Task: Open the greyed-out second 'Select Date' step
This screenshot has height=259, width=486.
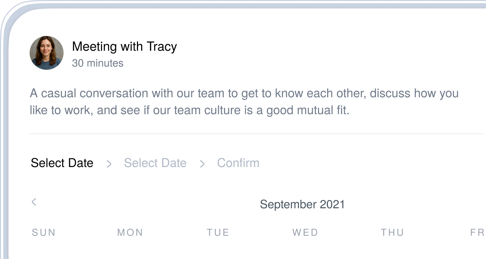Action: 155,163
